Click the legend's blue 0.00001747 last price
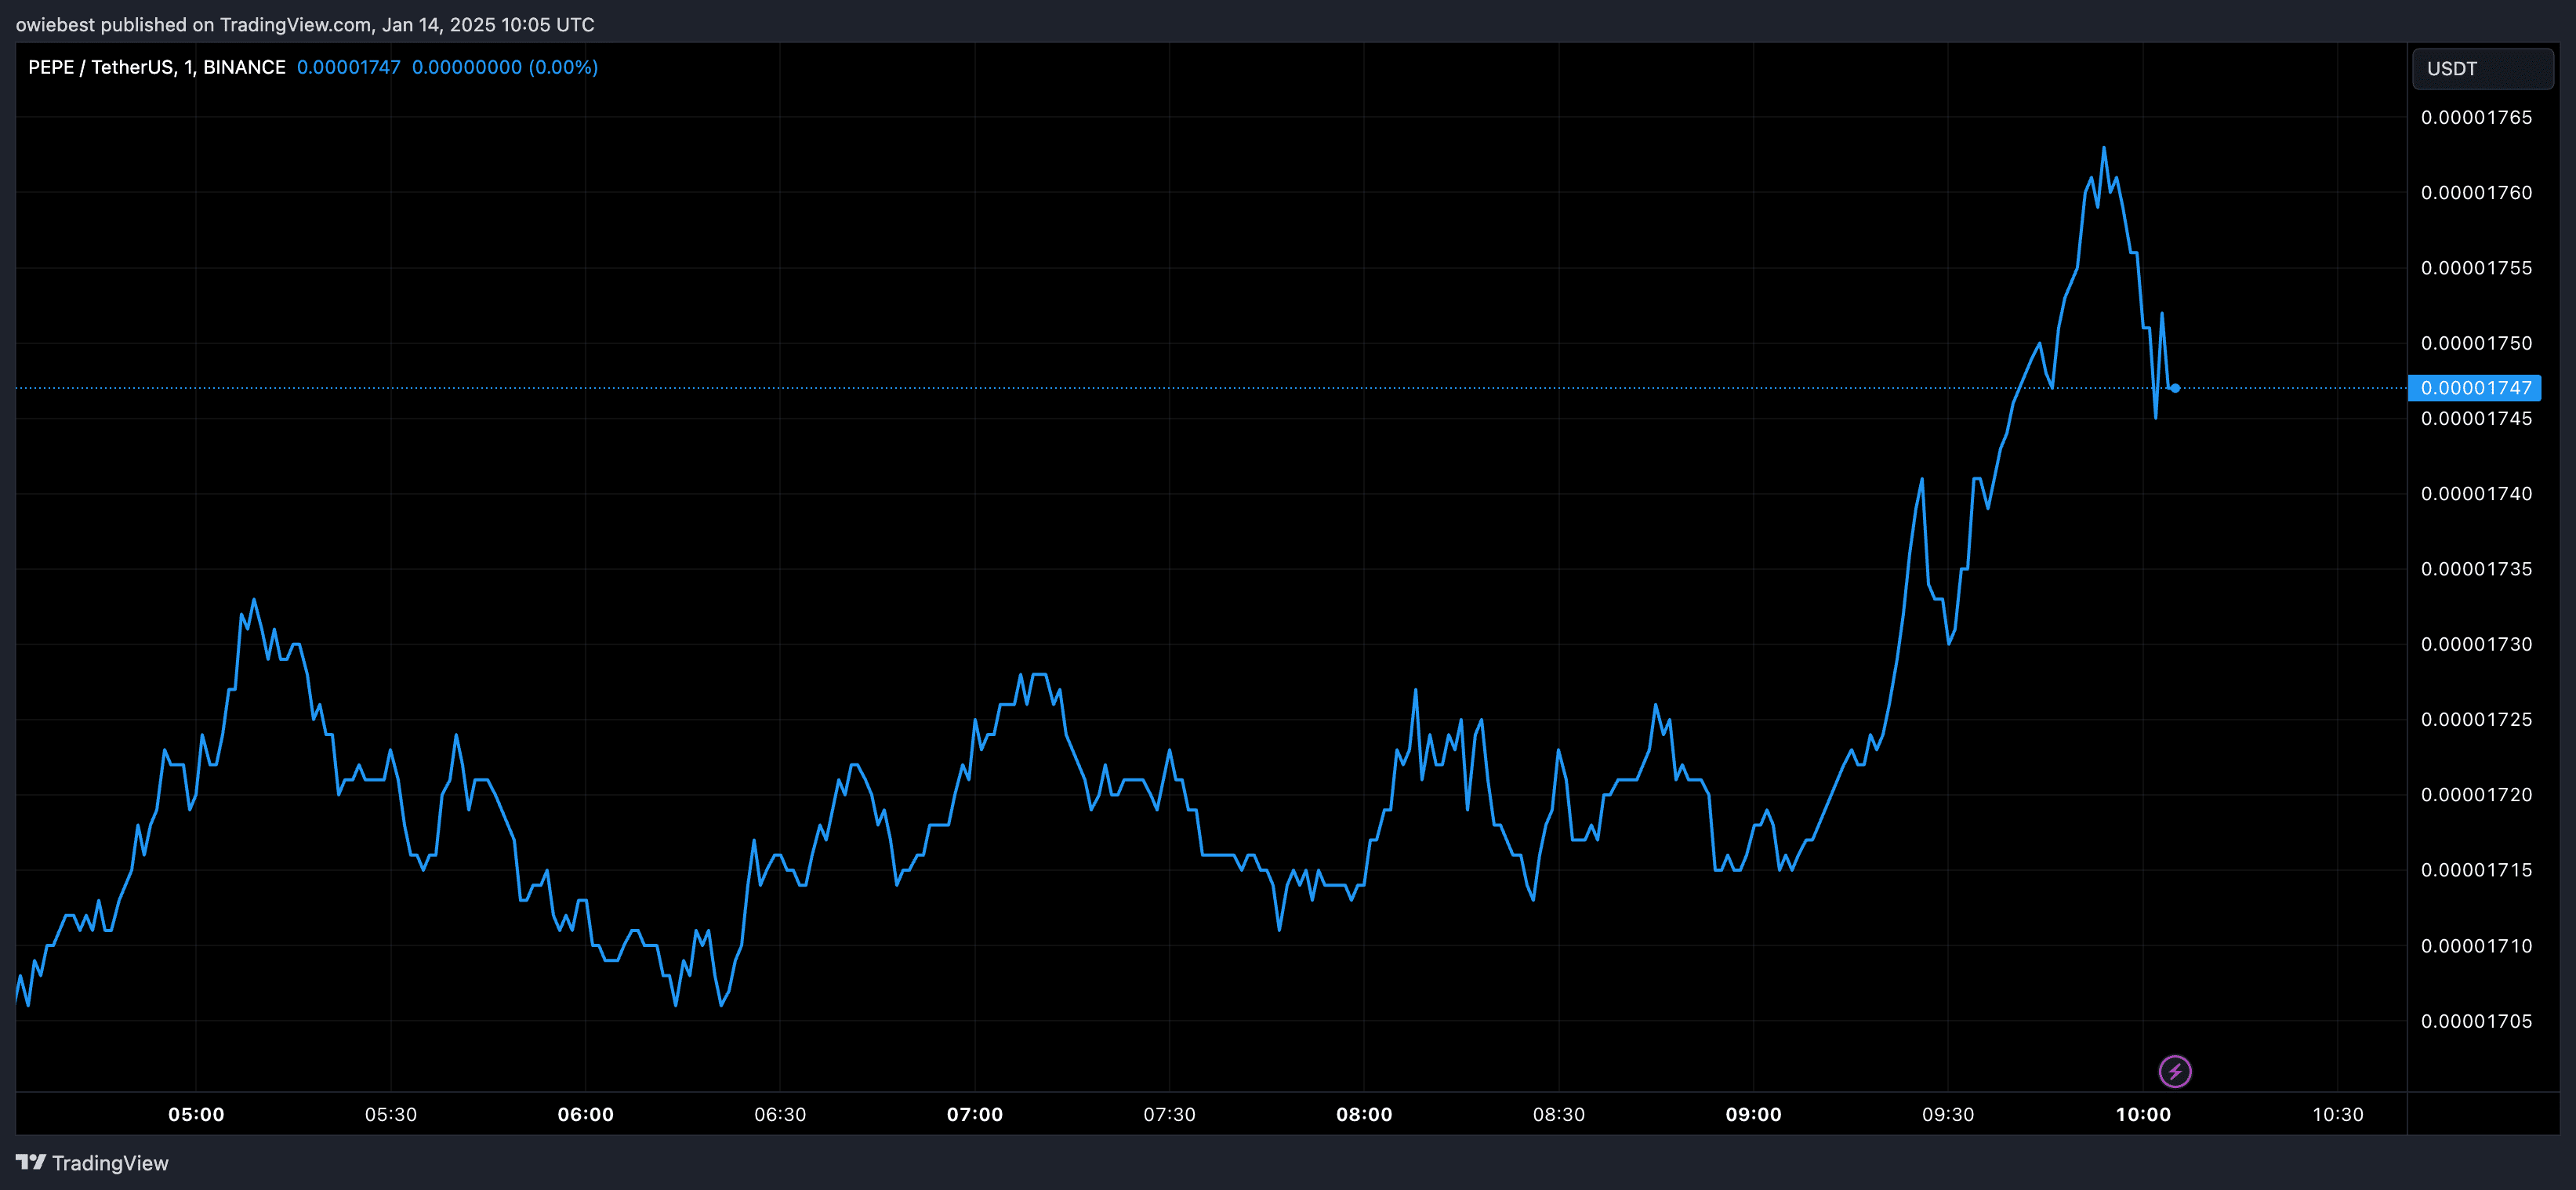2576x1190 pixels. [348, 67]
